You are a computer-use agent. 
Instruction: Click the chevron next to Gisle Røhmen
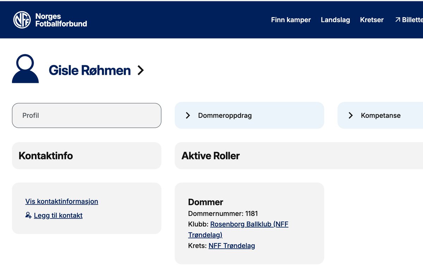141,70
